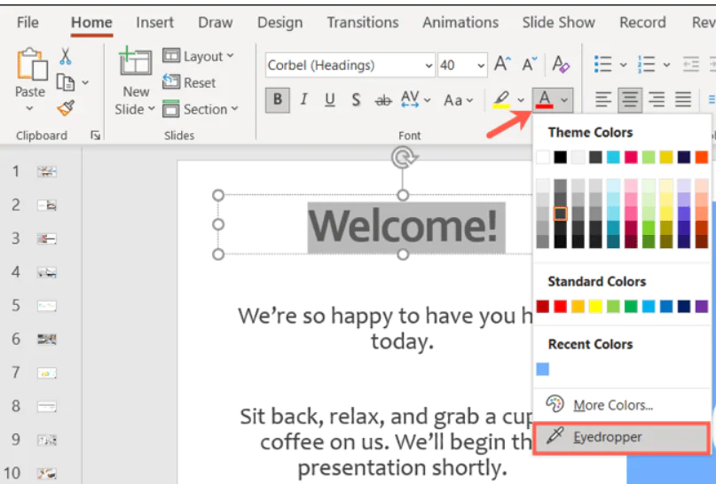
Task: Reset the slide layout
Action: tap(189, 82)
